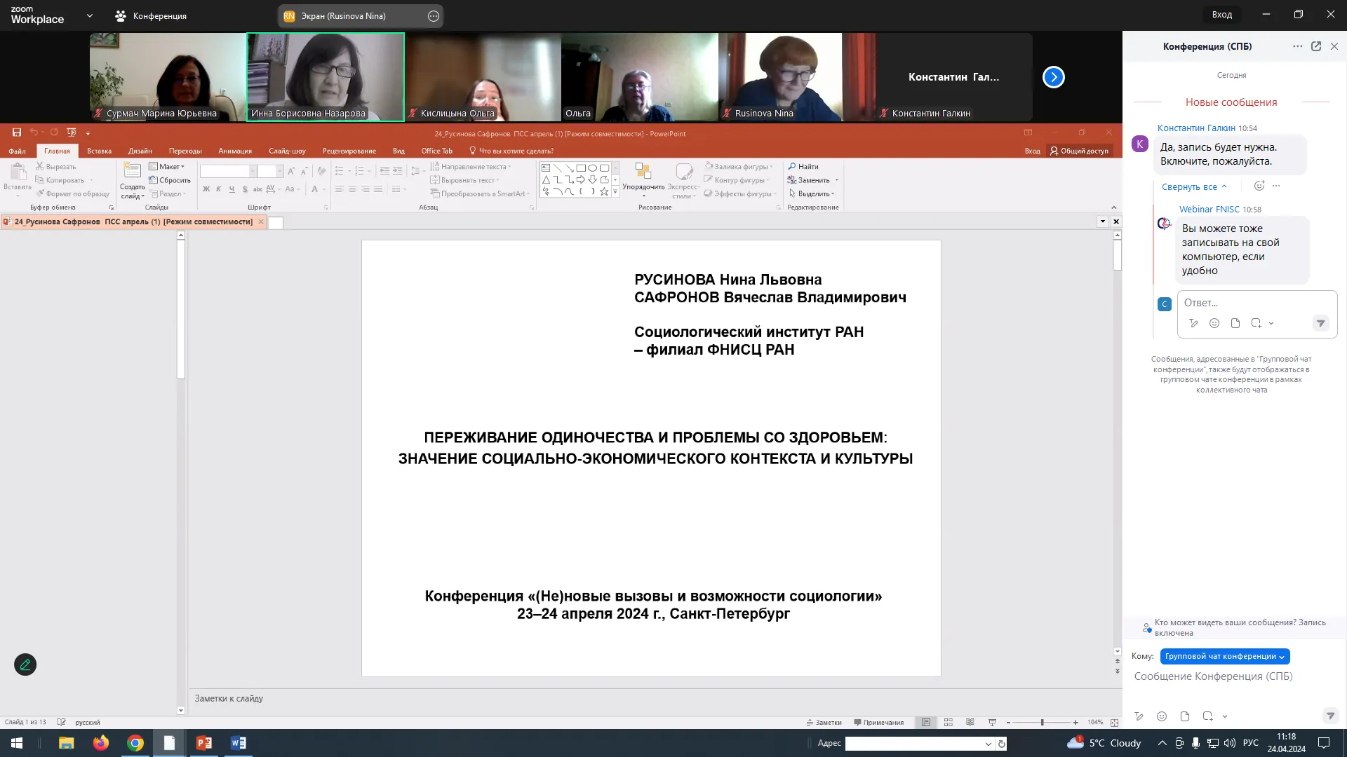The height and width of the screenshot is (757, 1347).
Task: Pop out the conference chat window
Action: click(1316, 46)
